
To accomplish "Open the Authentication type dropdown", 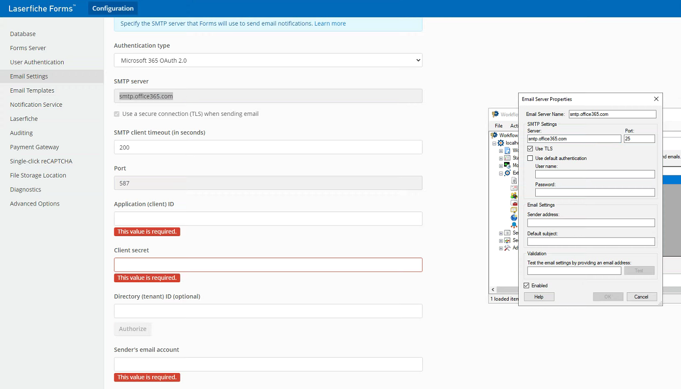I will (x=268, y=60).
